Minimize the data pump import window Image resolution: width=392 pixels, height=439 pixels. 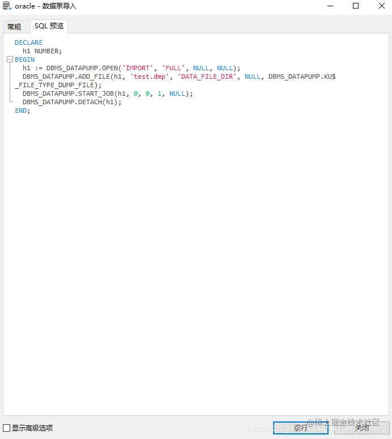(x=330, y=6)
